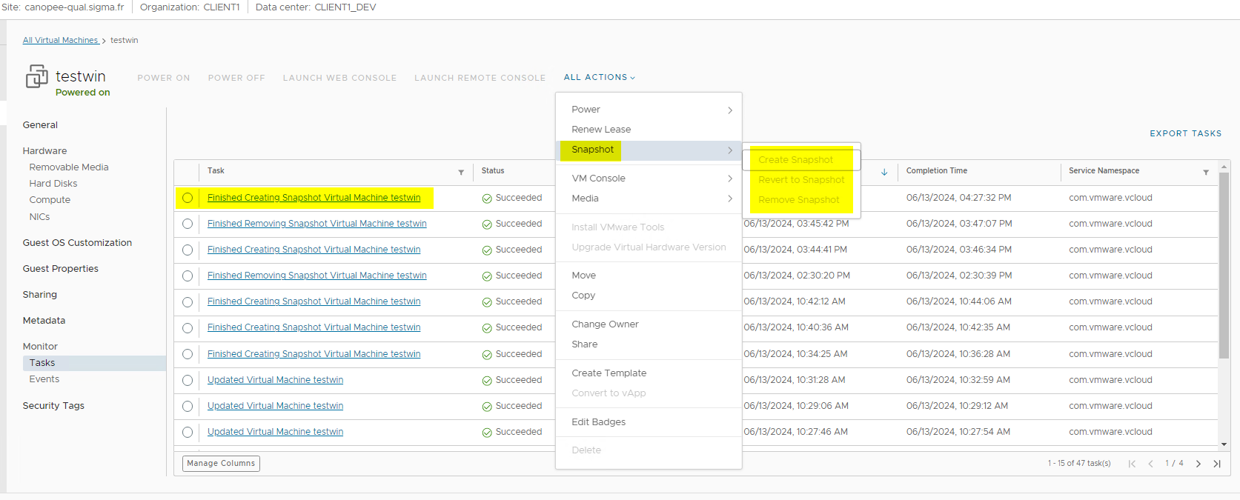Expand the Media submenu arrow
This screenshot has width=1240, height=500.
click(730, 199)
